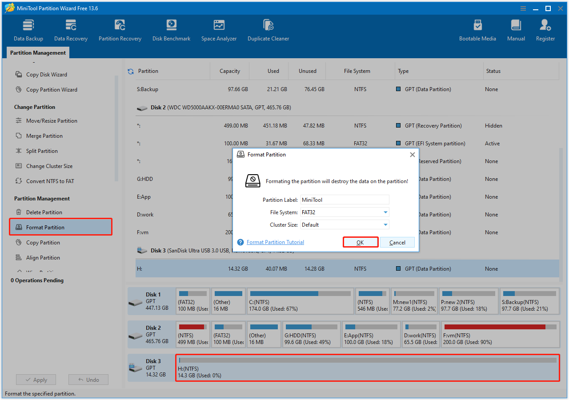Select S:Backup(NTFS) block on Disk 1
569x400 pixels.
[x=529, y=301]
